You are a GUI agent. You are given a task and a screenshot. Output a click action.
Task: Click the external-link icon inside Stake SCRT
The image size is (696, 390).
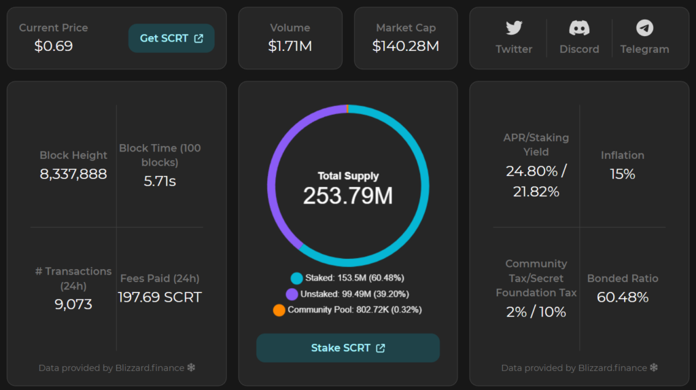coord(381,348)
